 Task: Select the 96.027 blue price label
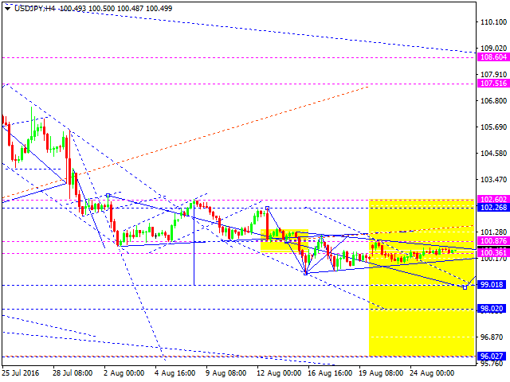(x=492, y=357)
